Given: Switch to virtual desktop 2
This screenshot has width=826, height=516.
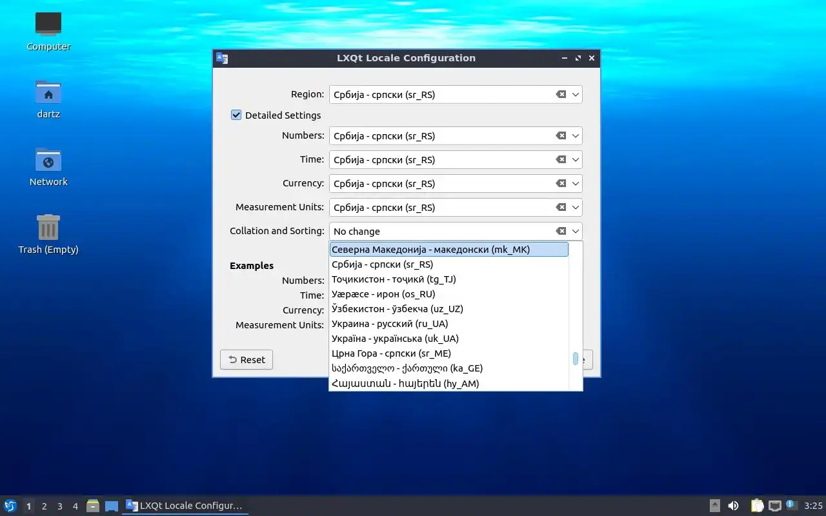Looking at the screenshot, I should pos(44,506).
